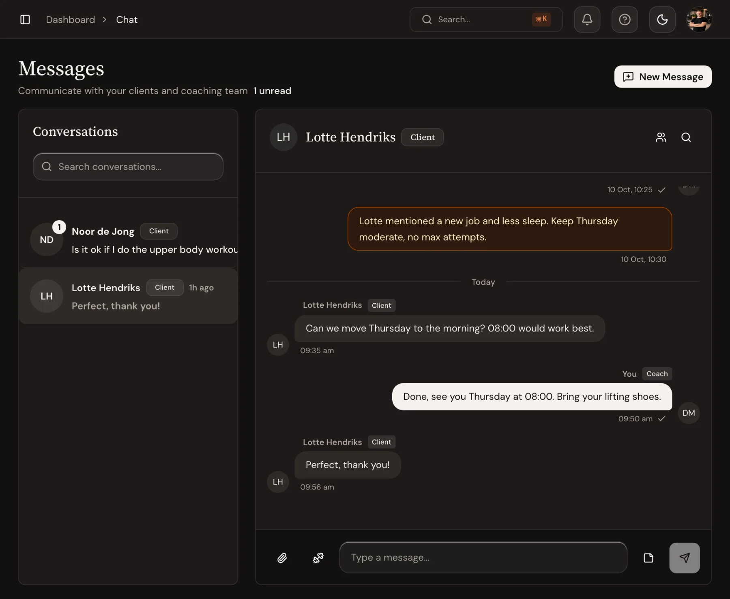Click the '1h ago' time label

click(201, 288)
